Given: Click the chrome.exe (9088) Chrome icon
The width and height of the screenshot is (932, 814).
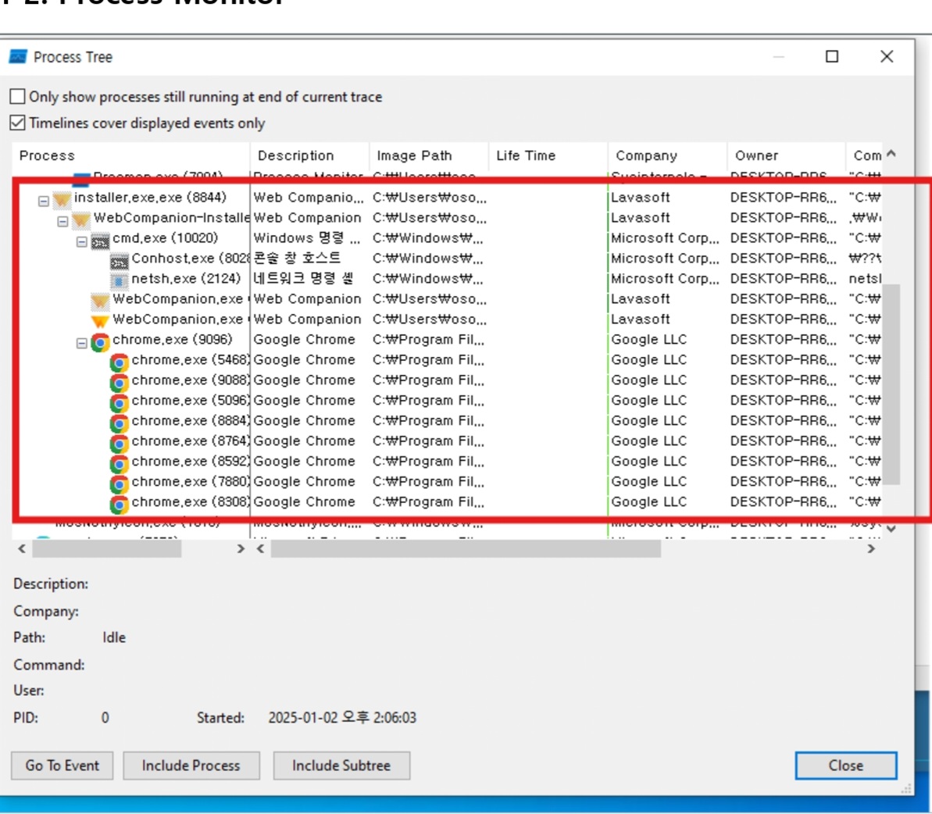Looking at the screenshot, I should pyautogui.click(x=119, y=383).
